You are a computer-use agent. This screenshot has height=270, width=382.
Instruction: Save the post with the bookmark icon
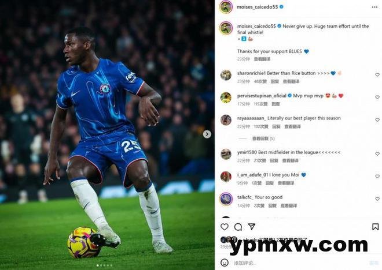click(375, 227)
